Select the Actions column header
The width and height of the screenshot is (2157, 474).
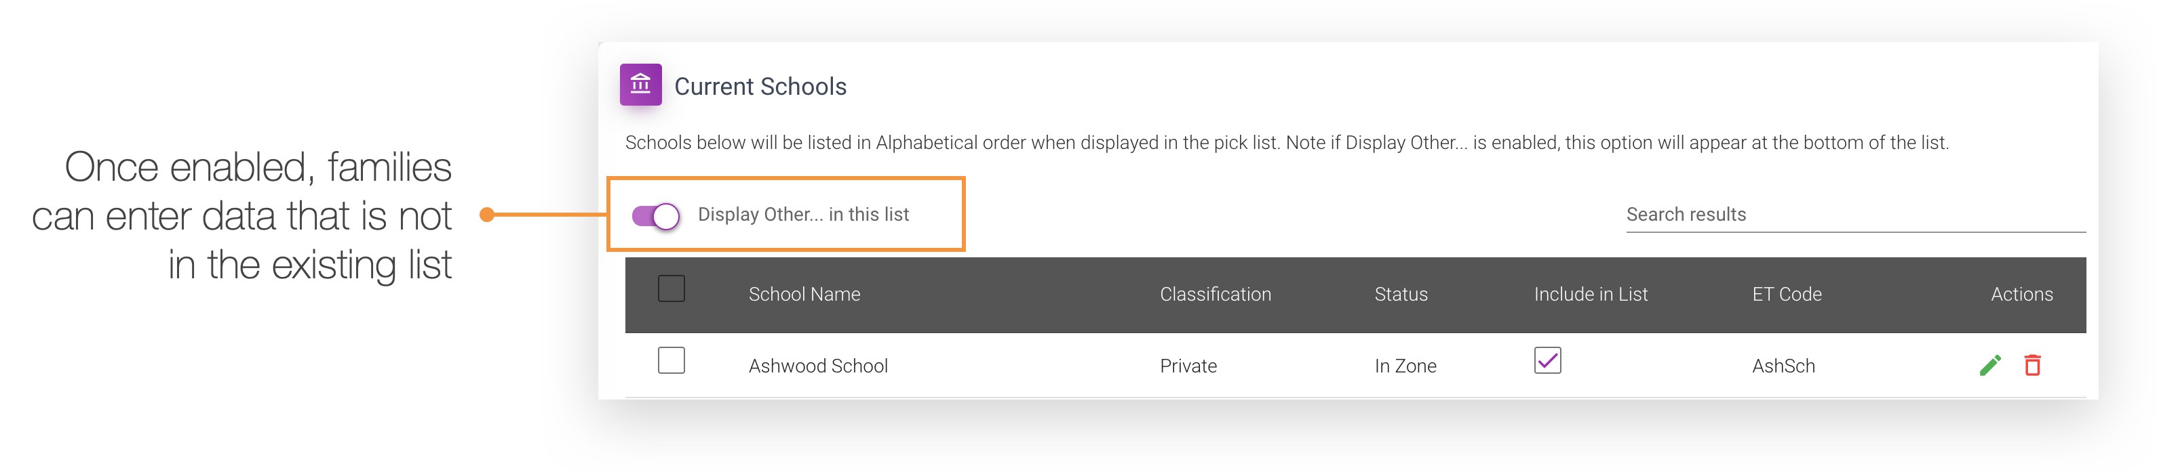(2021, 293)
